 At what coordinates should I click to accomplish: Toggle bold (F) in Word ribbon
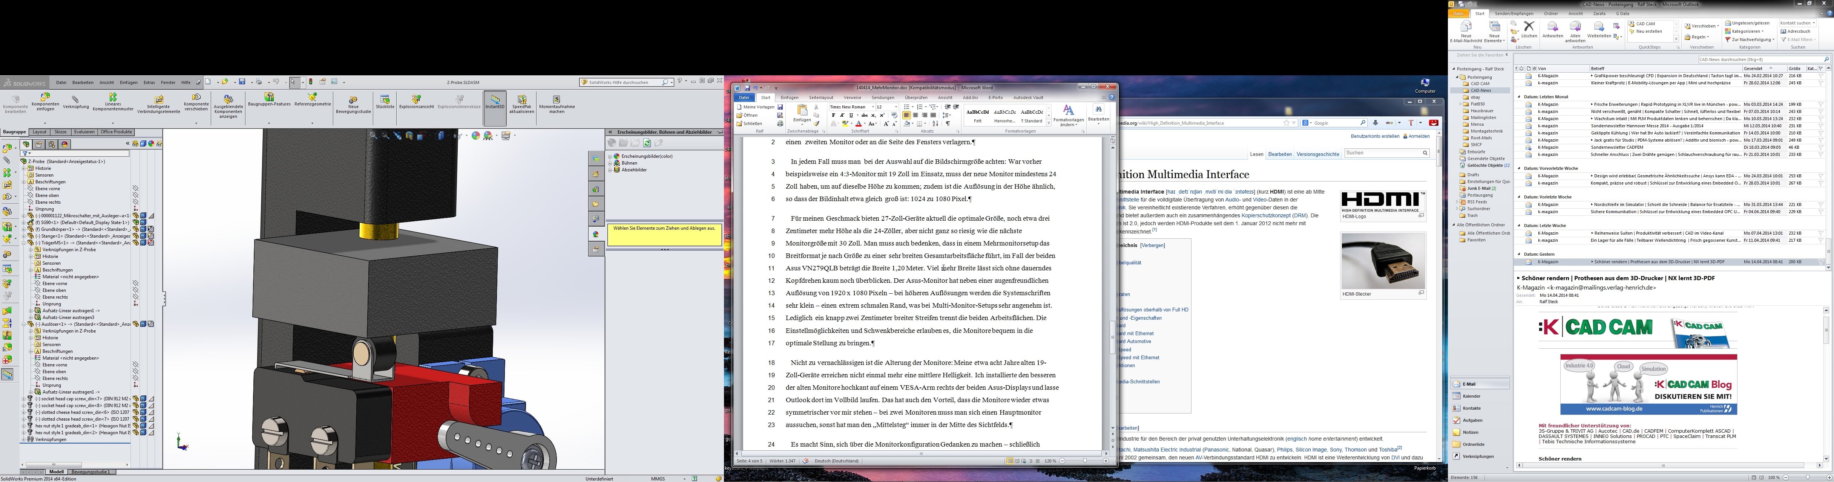[x=834, y=115]
